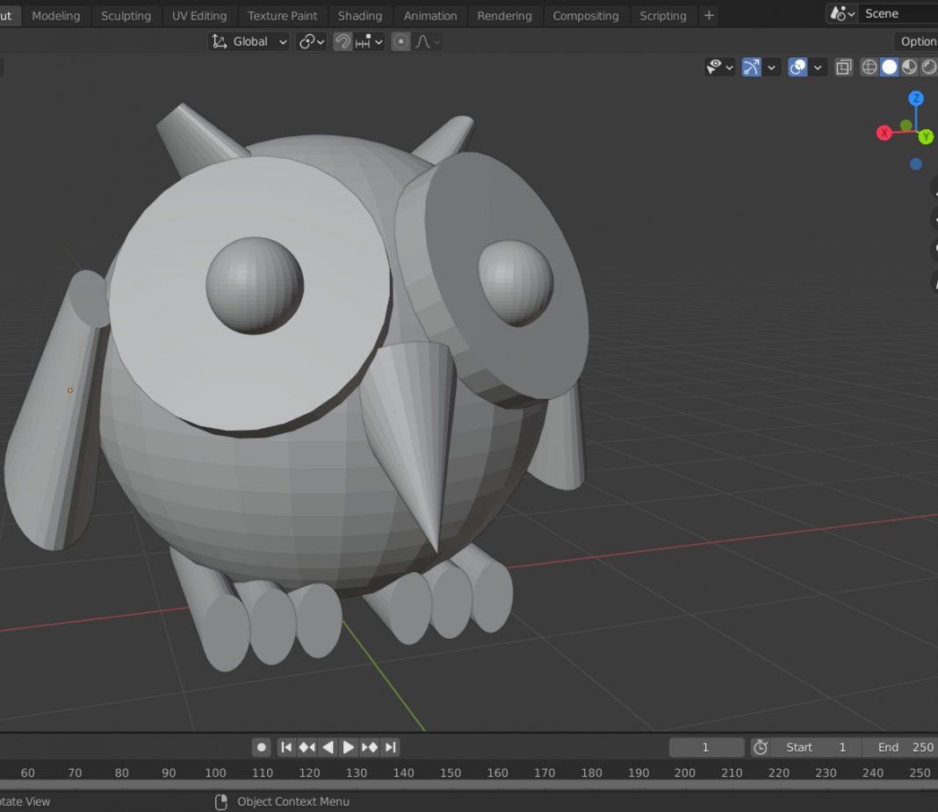Toggle X-ray view
This screenshot has width=938, height=812.
tap(844, 68)
